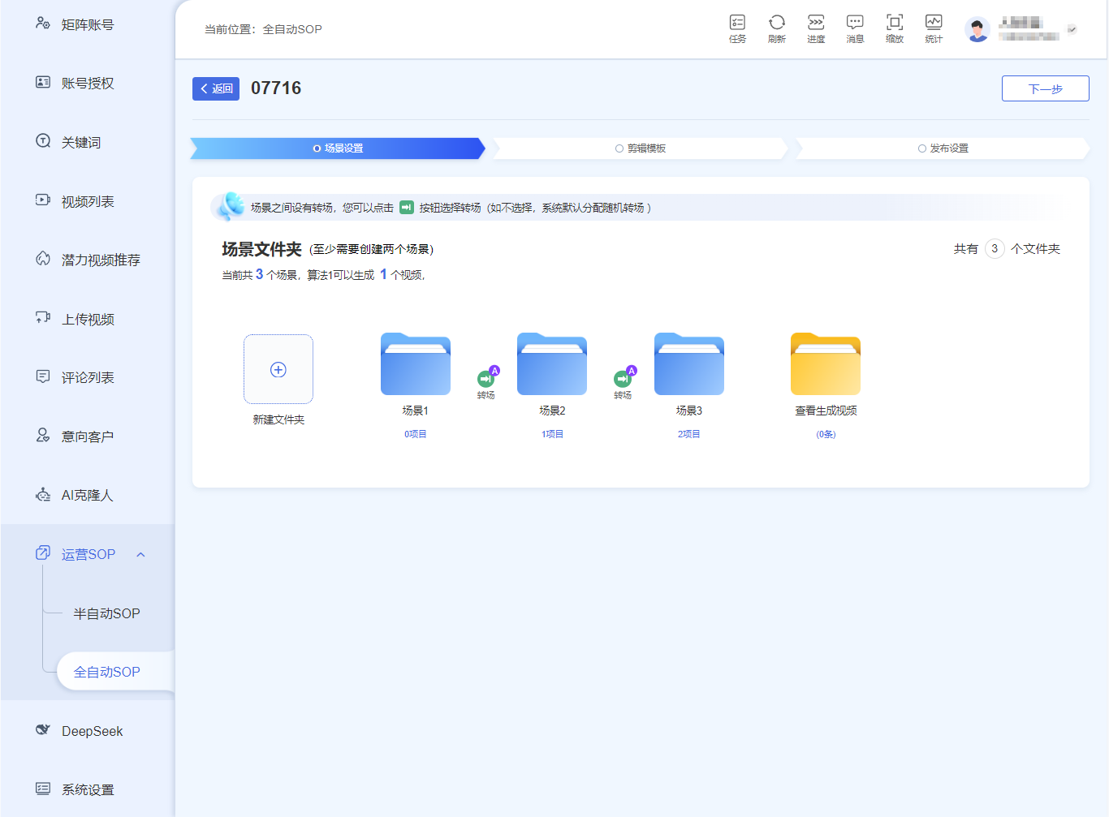This screenshot has height=817, width=1109.
Task: Open the 场景2 folder
Action: tap(552, 364)
